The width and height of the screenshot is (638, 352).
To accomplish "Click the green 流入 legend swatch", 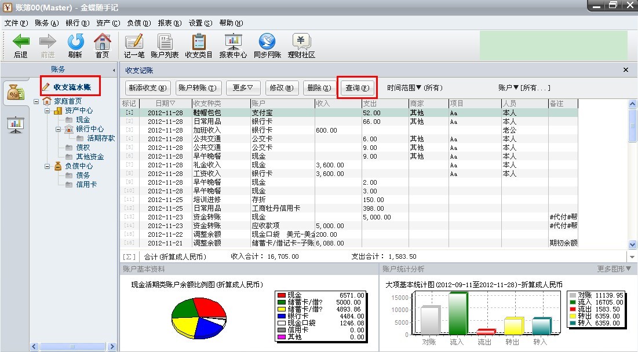I will pyautogui.click(x=573, y=302).
